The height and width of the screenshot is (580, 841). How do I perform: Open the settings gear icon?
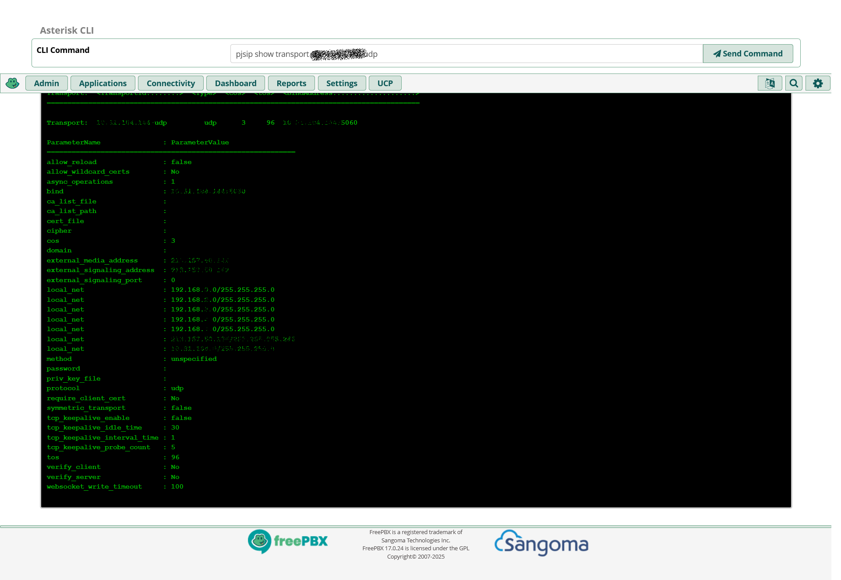pyautogui.click(x=817, y=83)
